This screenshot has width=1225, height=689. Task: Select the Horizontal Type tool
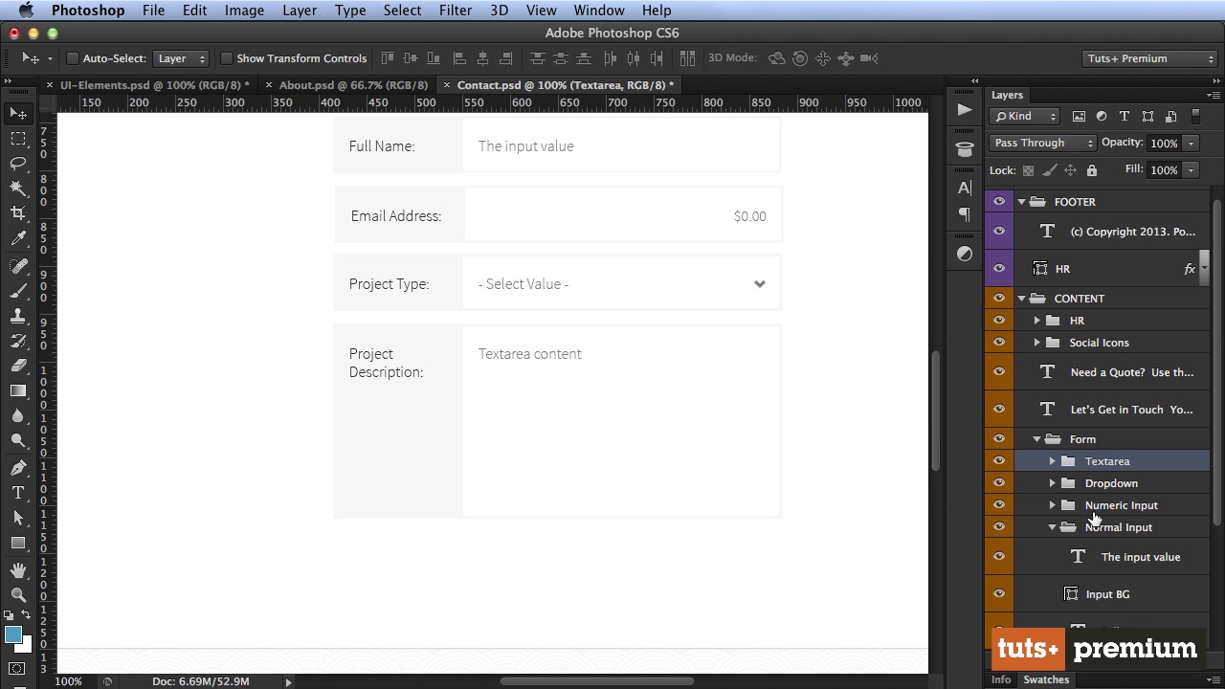click(18, 493)
